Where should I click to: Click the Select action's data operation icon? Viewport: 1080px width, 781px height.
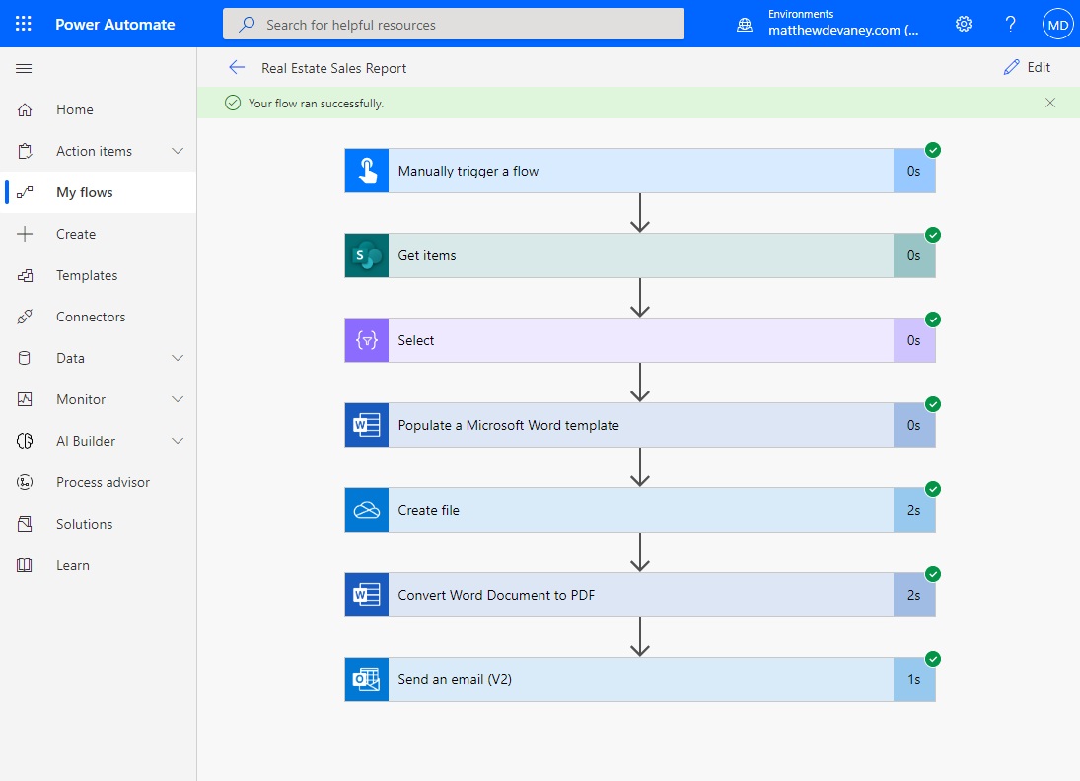(366, 339)
